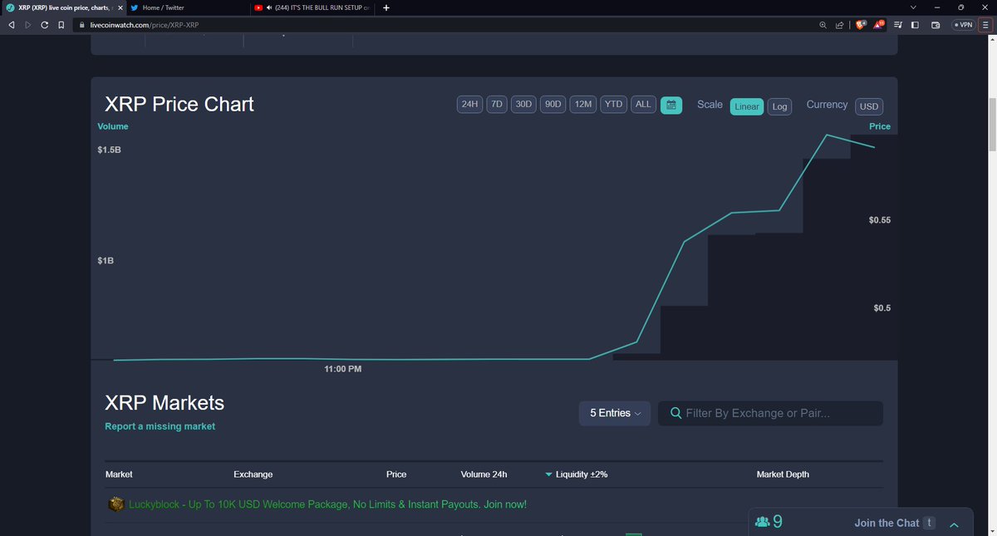This screenshot has width=997, height=536.
Task: Set chart range to 90D
Action: pyautogui.click(x=553, y=105)
